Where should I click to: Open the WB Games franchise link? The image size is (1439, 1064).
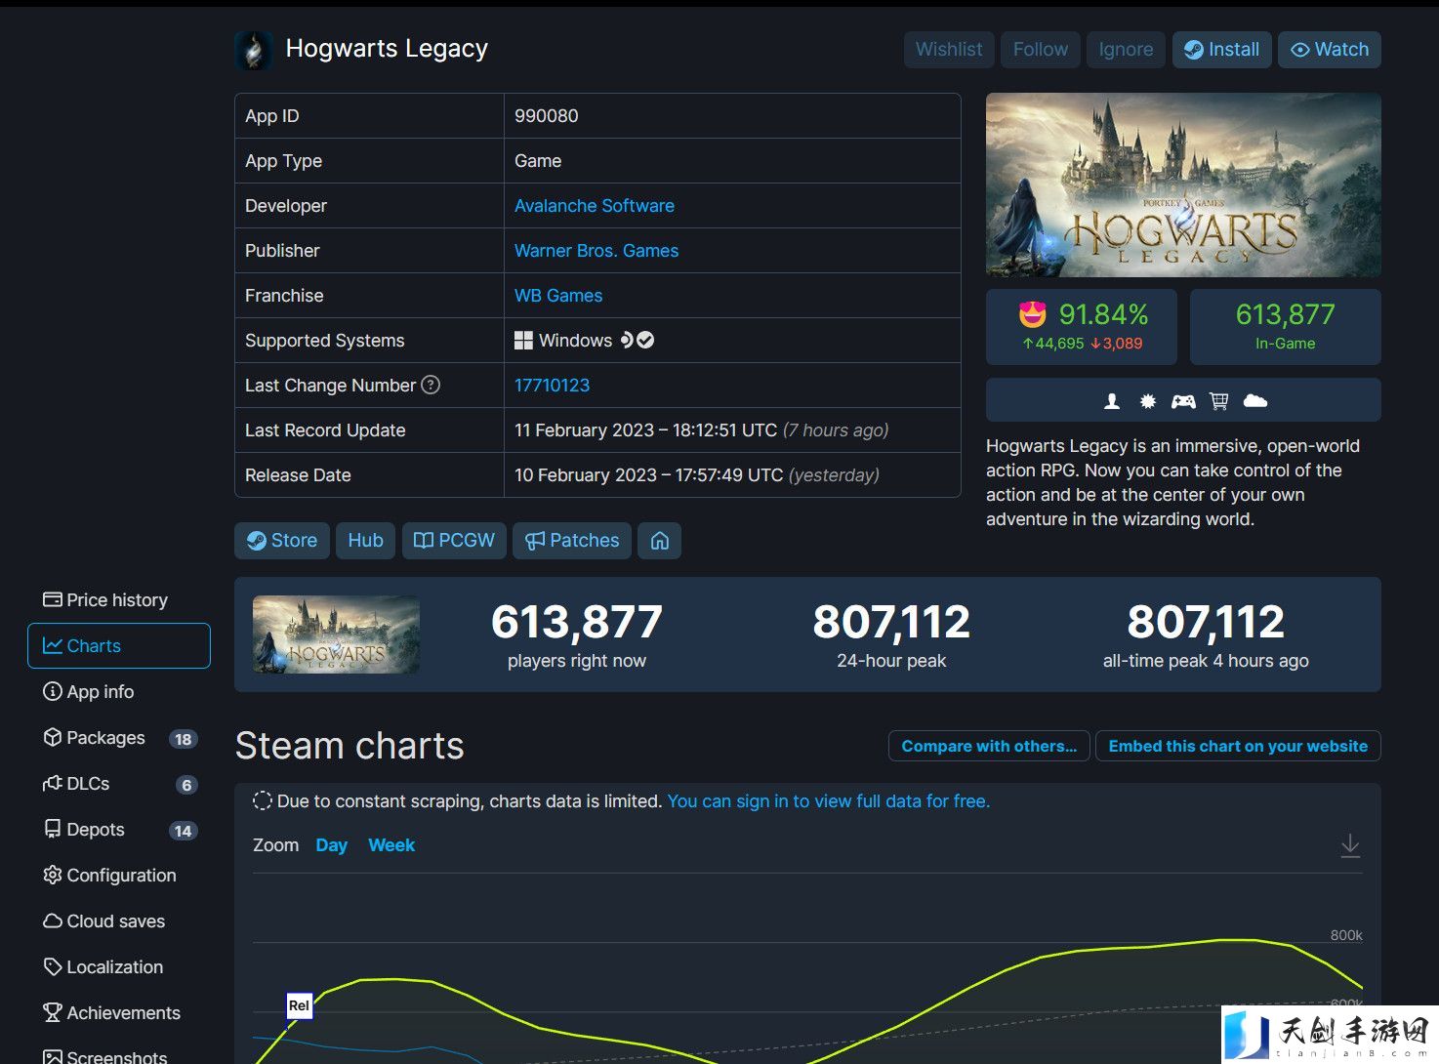click(x=558, y=296)
